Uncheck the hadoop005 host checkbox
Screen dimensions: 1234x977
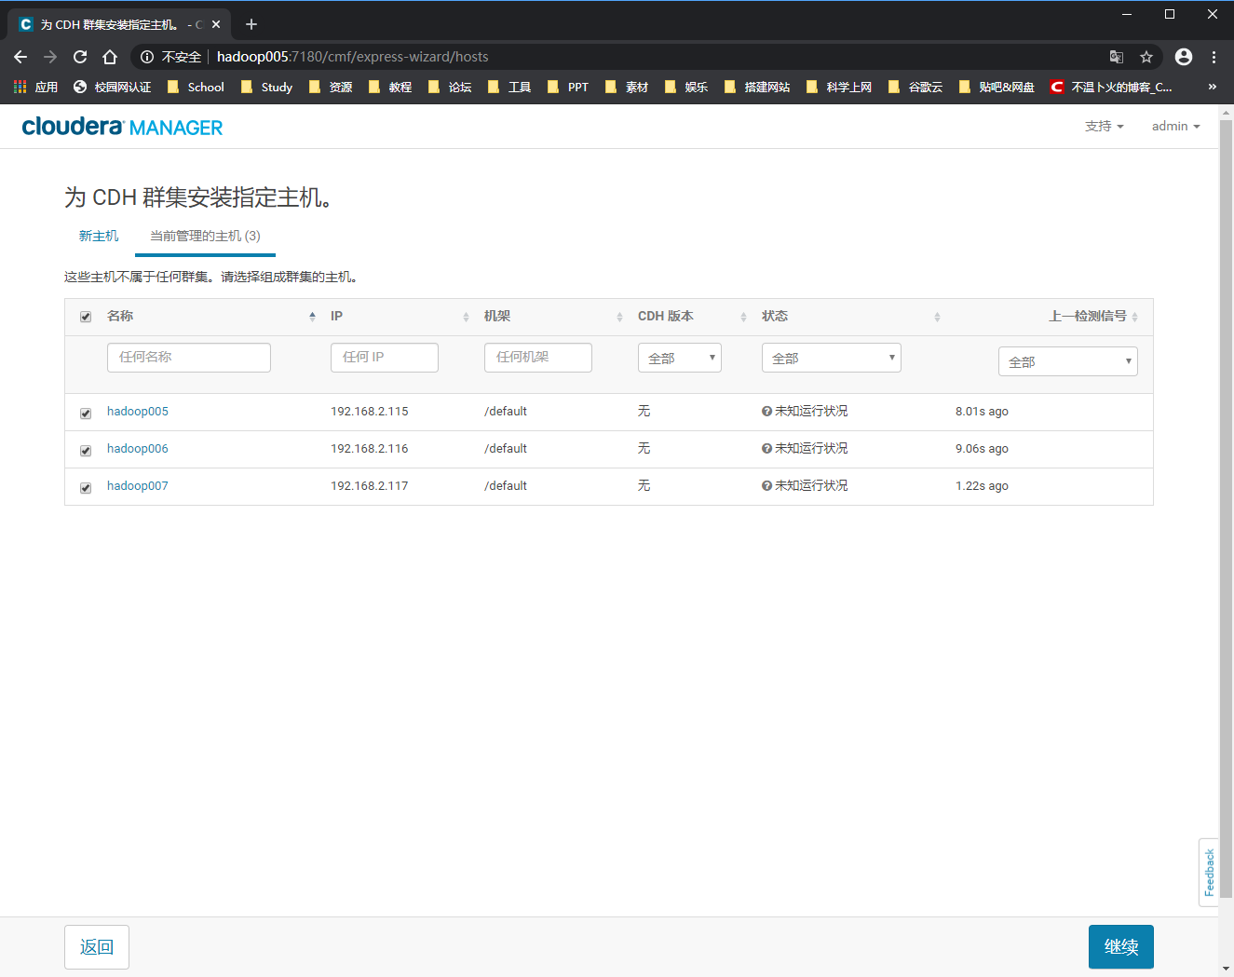click(x=86, y=413)
